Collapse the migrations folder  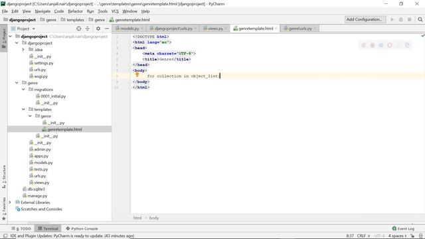tap(23, 90)
